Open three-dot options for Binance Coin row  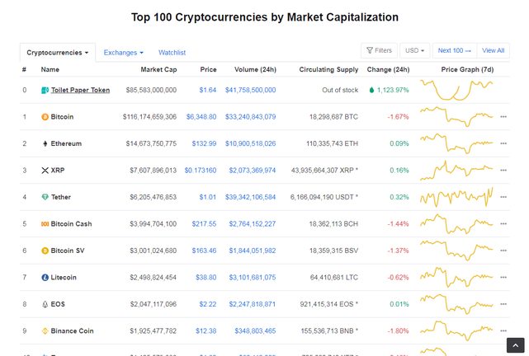point(503,331)
